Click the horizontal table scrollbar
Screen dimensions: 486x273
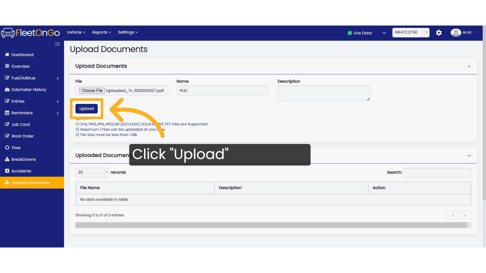tap(271, 225)
